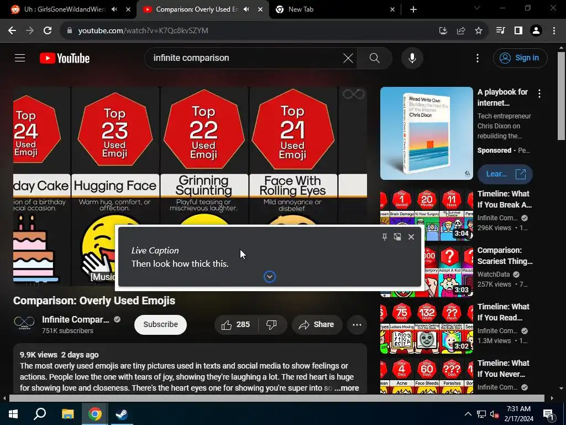This screenshot has width=566, height=425.
Task: Open the YouTube hamburger guide menu
Action: [20, 58]
